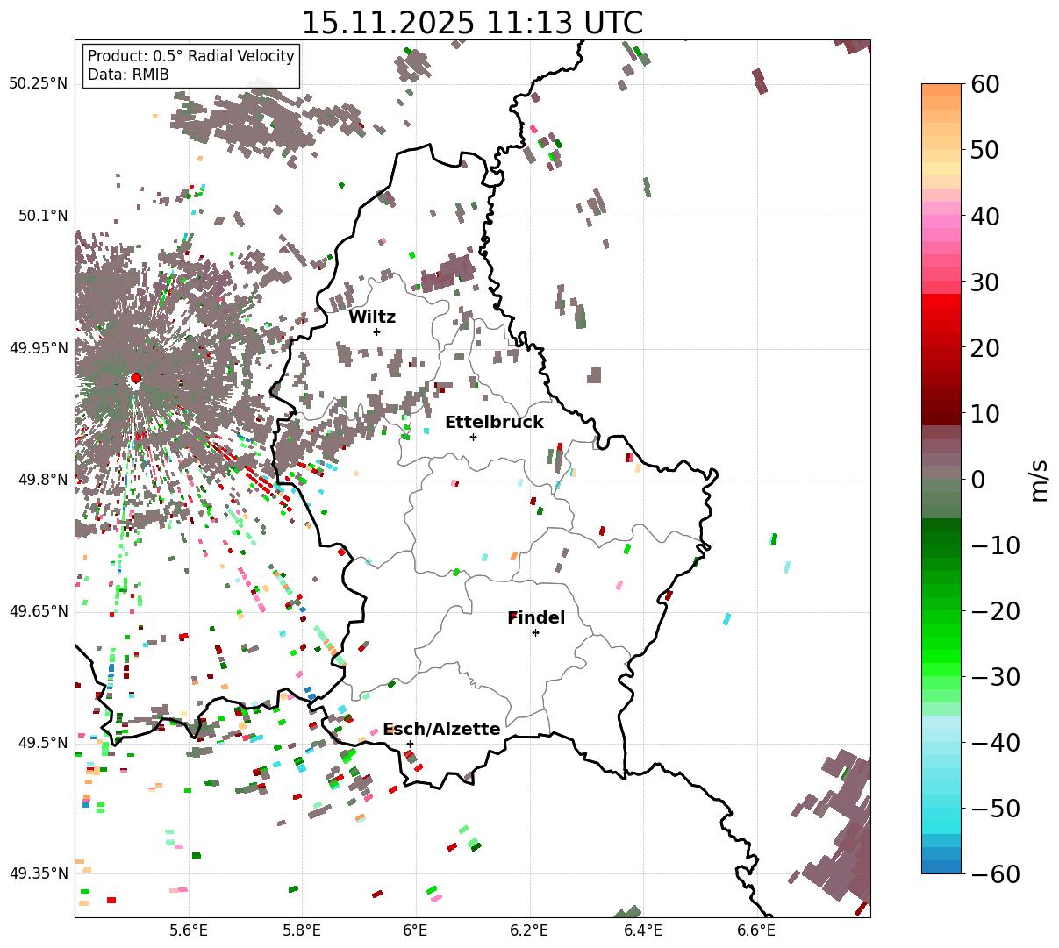Click the Data: RMIB text
Viewport: 1059px width, 948px height.
click(128, 75)
